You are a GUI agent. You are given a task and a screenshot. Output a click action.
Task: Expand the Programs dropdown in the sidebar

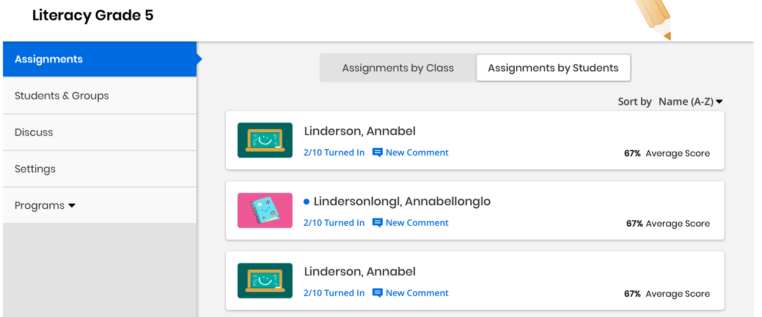tap(44, 205)
